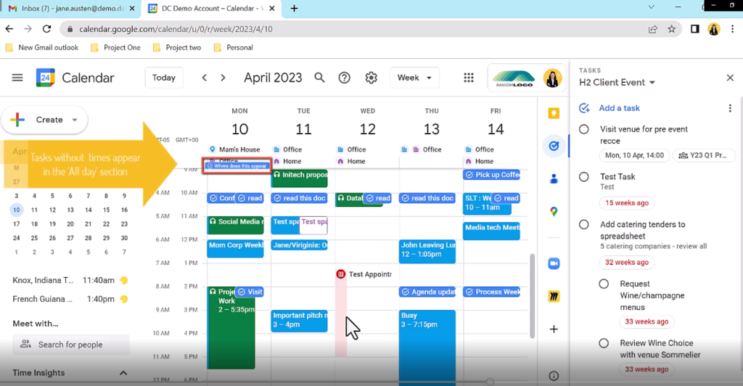743x386 pixels.
Task: Open Project One bookmark folder
Action: tap(115, 48)
